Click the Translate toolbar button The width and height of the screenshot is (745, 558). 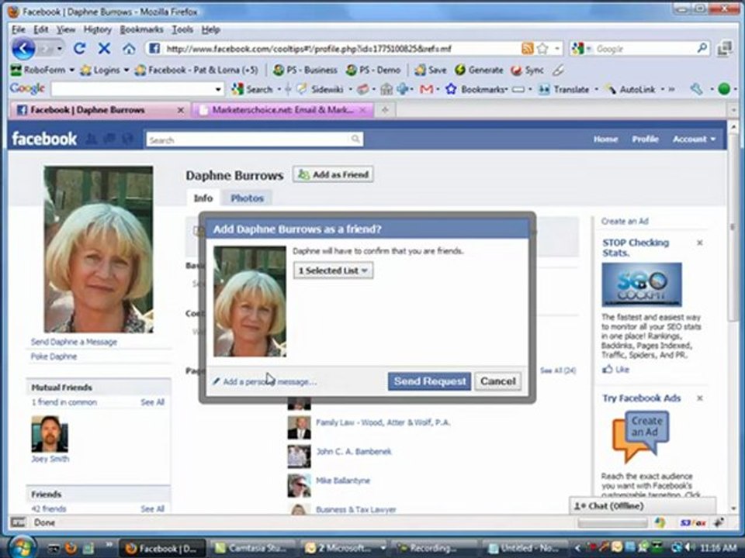point(563,89)
